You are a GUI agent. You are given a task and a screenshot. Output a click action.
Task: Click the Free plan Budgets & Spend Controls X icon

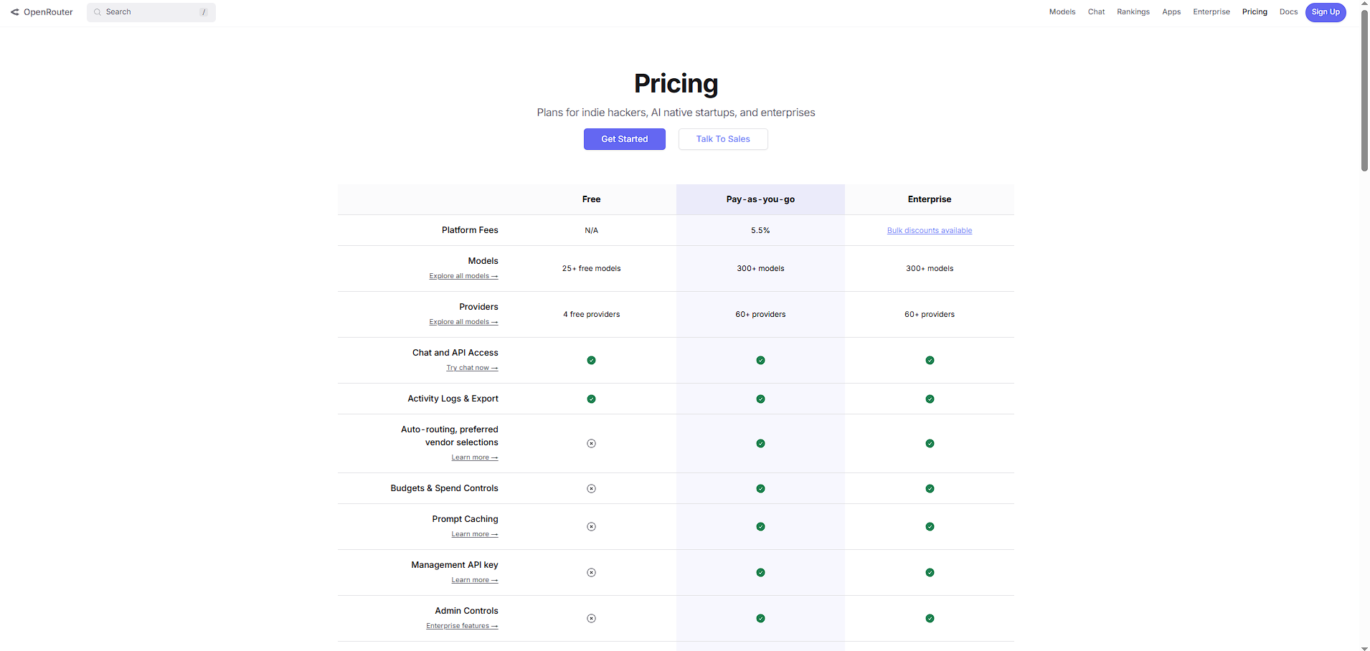[591, 488]
